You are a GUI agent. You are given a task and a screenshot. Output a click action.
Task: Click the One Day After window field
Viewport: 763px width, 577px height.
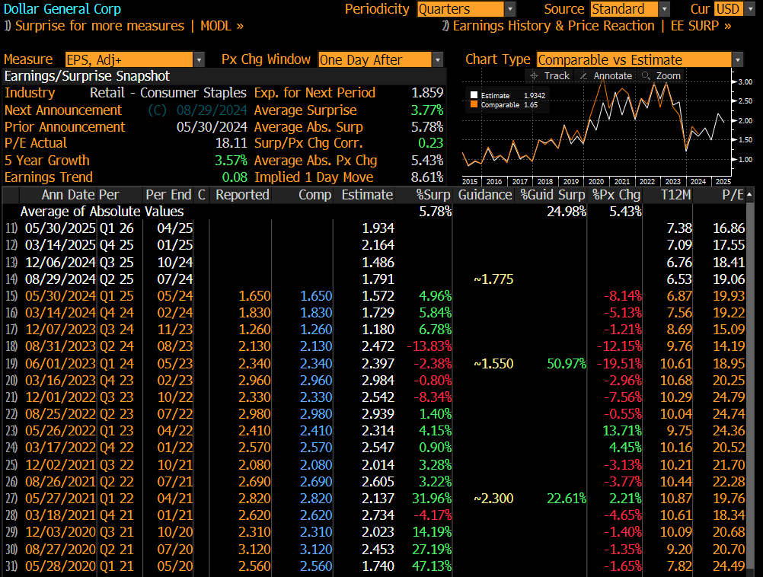pos(375,60)
